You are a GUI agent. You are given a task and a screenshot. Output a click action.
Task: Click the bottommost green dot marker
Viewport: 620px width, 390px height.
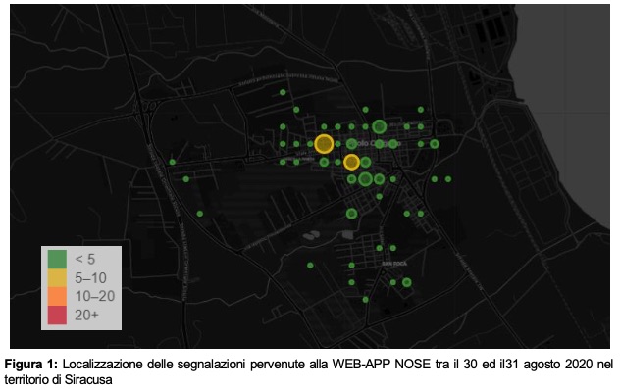(365, 300)
